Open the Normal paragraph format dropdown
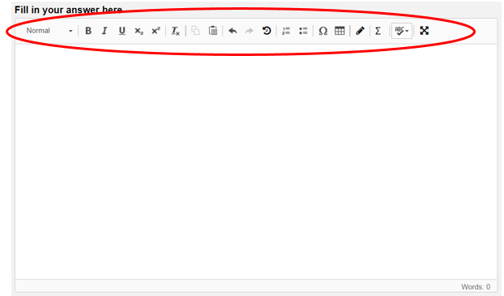This screenshot has height=296, width=504. [x=49, y=31]
